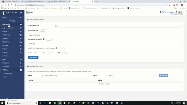
Task: Click the Add filter button
Action: 164,75
